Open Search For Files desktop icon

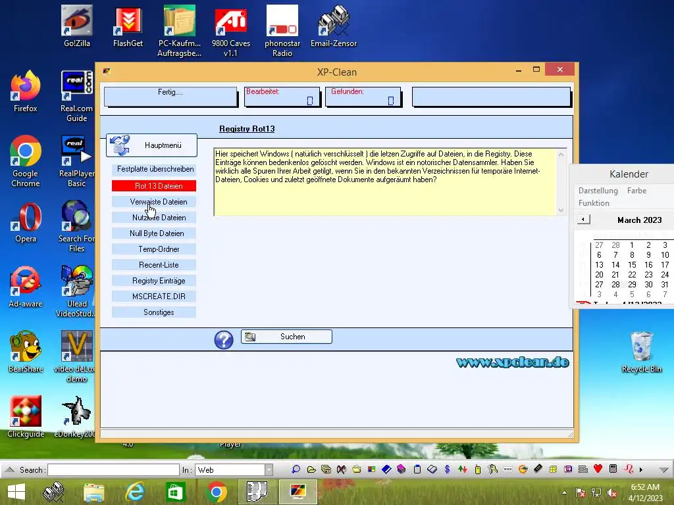point(76,227)
